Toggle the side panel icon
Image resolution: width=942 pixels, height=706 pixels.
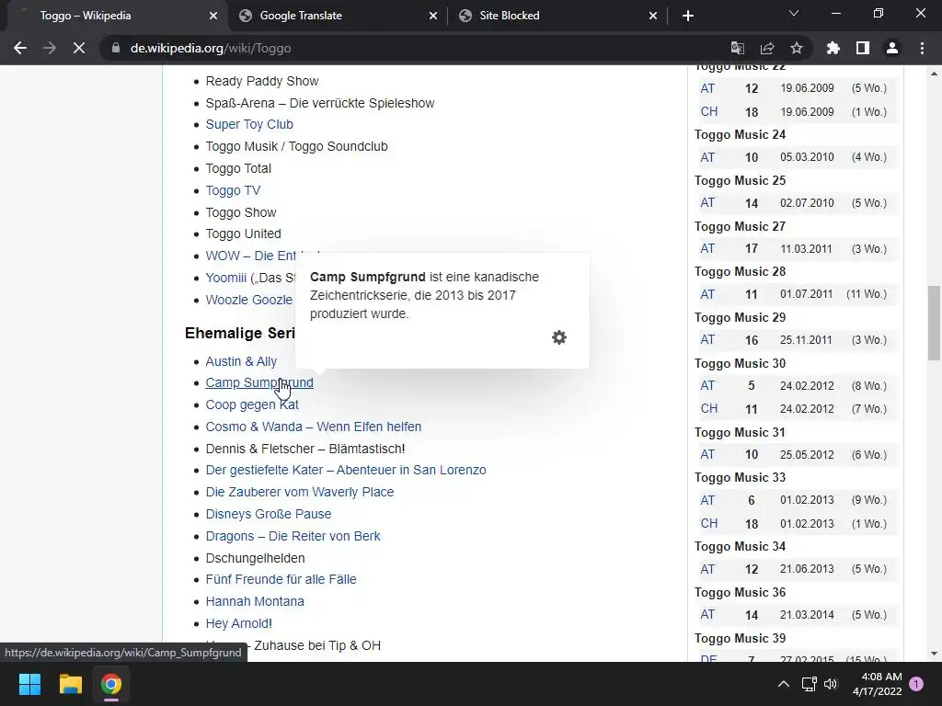point(863,48)
